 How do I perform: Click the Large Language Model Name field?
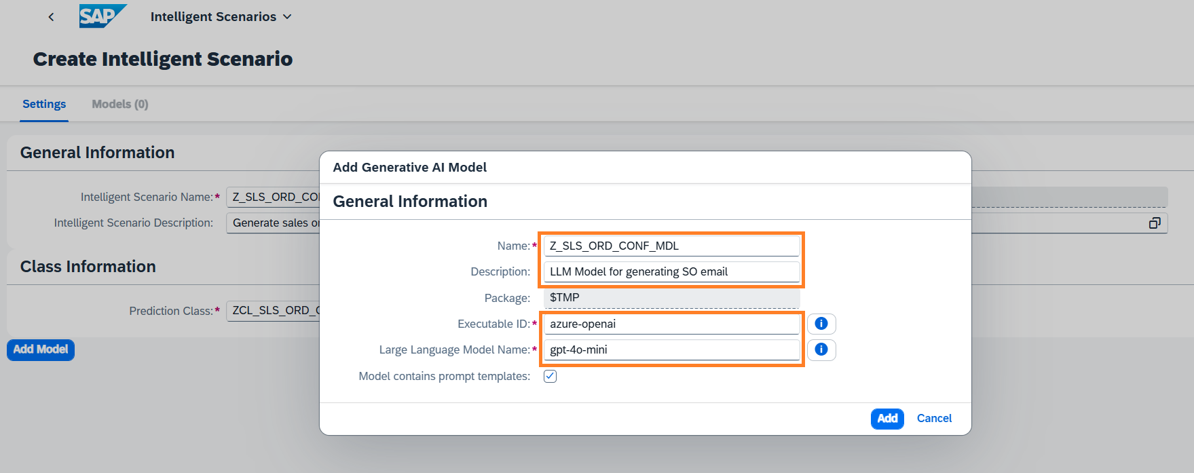coord(671,350)
